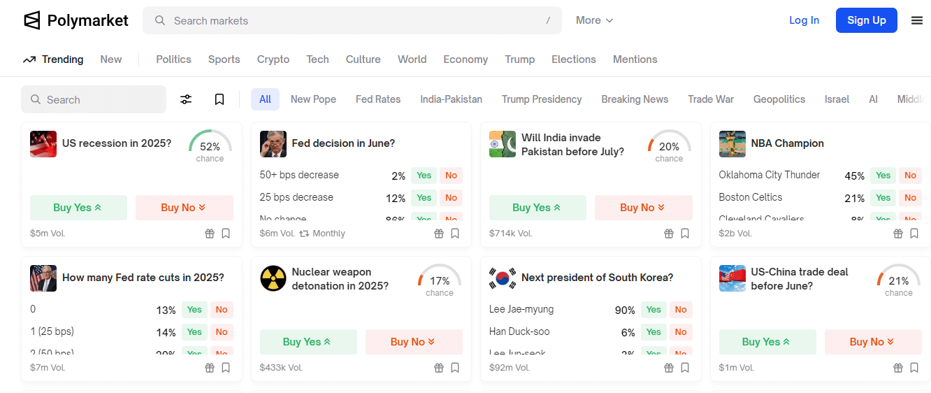Image resolution: width=931 pixels, height=393 pixels.
Task: Open How many Fed rate cuts title
Action: (x=143, y=278)
